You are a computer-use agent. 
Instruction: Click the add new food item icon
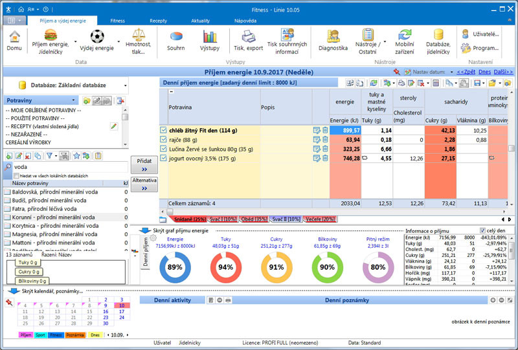pos(9,155)
